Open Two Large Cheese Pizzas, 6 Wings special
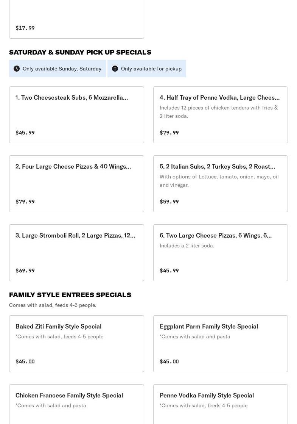Screen dimensions: 297x424 tap(220, 252)
